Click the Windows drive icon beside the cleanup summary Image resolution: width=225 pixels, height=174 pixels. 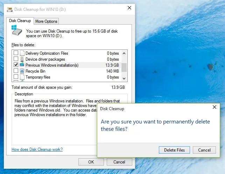click(x=17, y=30)
